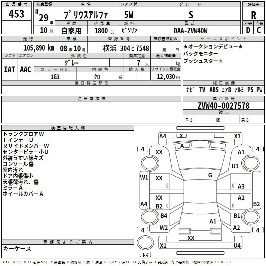This screenshot has width=266, height=266.
Task: Click color number 1G3
Action: (x=55, y=77)
